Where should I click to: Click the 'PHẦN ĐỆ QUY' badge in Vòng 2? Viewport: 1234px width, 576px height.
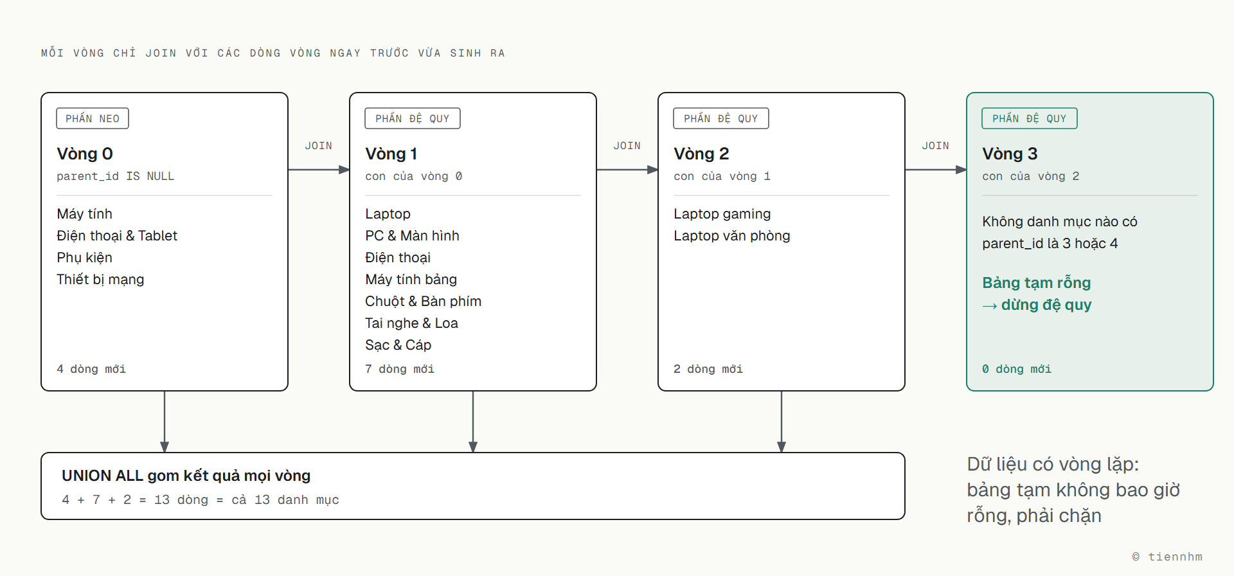pos(721,118)
